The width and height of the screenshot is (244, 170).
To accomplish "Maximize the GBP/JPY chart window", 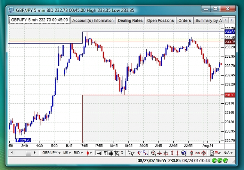I will [x=215, y=9].
